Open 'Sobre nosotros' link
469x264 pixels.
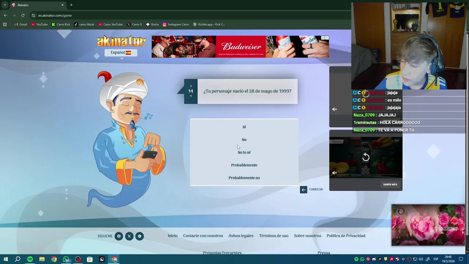coord(307,236)
